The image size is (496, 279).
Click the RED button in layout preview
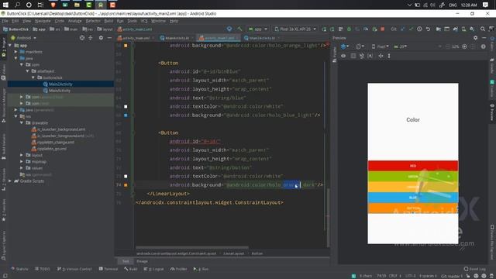click(x=413, y=166)
